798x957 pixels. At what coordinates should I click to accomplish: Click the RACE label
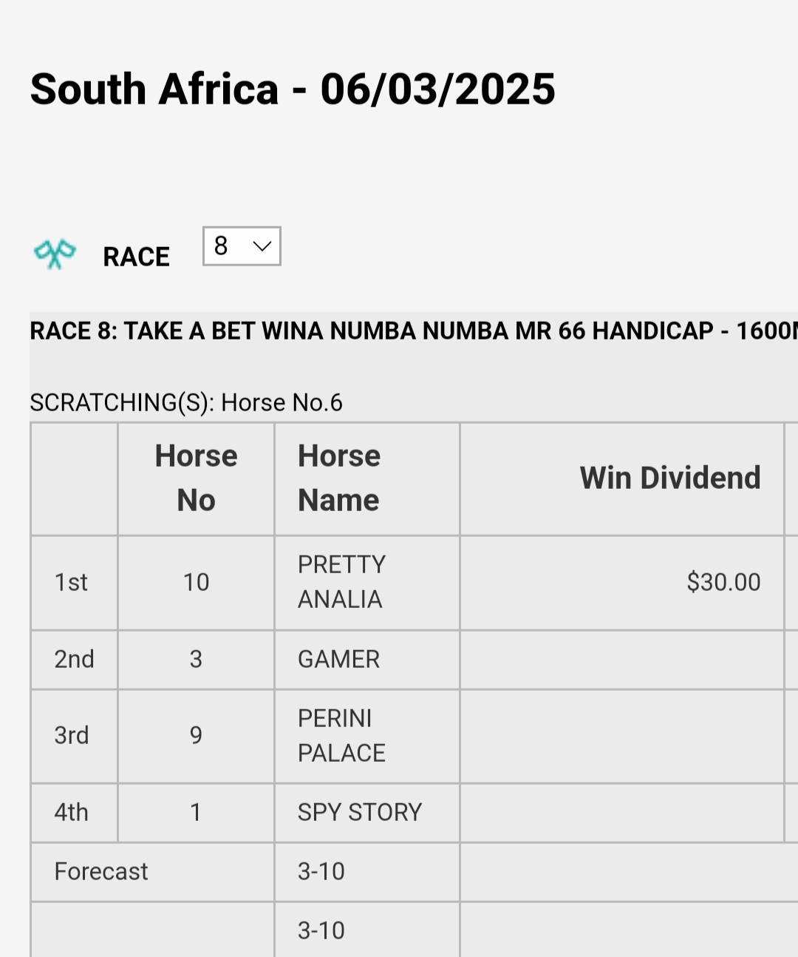[136, 257]
